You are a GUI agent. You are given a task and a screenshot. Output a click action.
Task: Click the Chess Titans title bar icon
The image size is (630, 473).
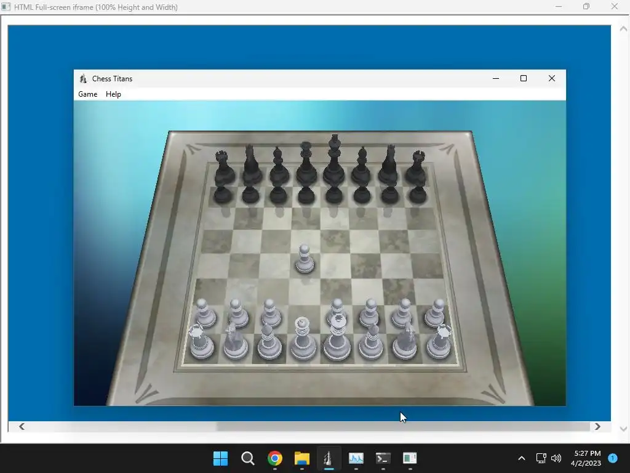83,79
